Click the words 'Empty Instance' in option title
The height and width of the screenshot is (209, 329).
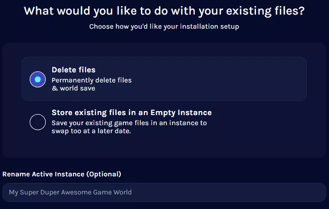(x=181, y=113)
